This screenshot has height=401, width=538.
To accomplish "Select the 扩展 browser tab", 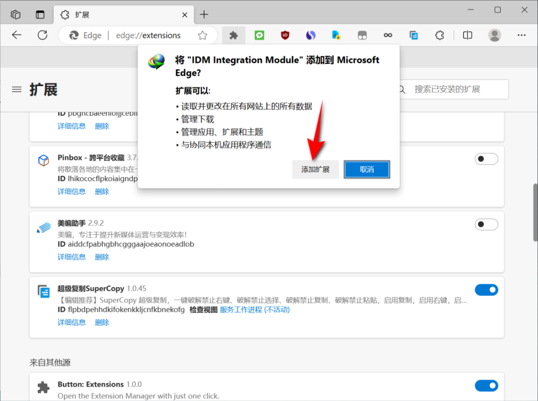I will (x=124, y=15).
